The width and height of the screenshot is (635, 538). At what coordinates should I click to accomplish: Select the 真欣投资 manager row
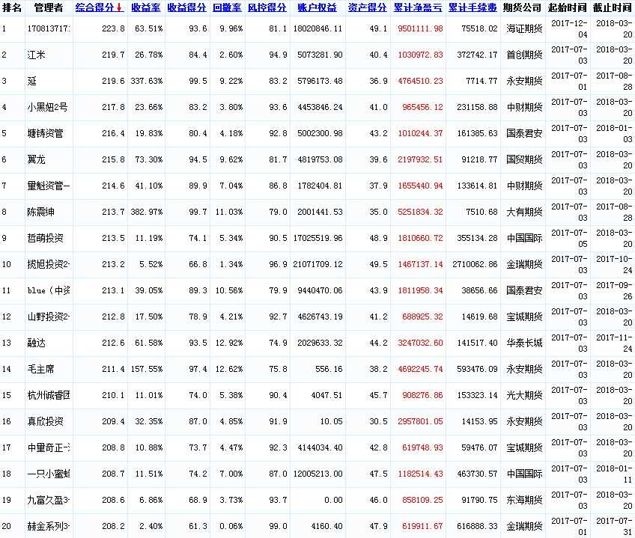click(x=46, y=421)
